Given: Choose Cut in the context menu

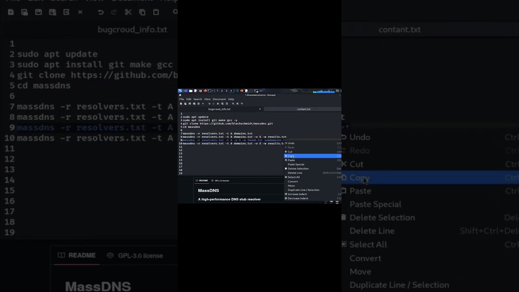Looking at the screenshot, I should point(312,152).
